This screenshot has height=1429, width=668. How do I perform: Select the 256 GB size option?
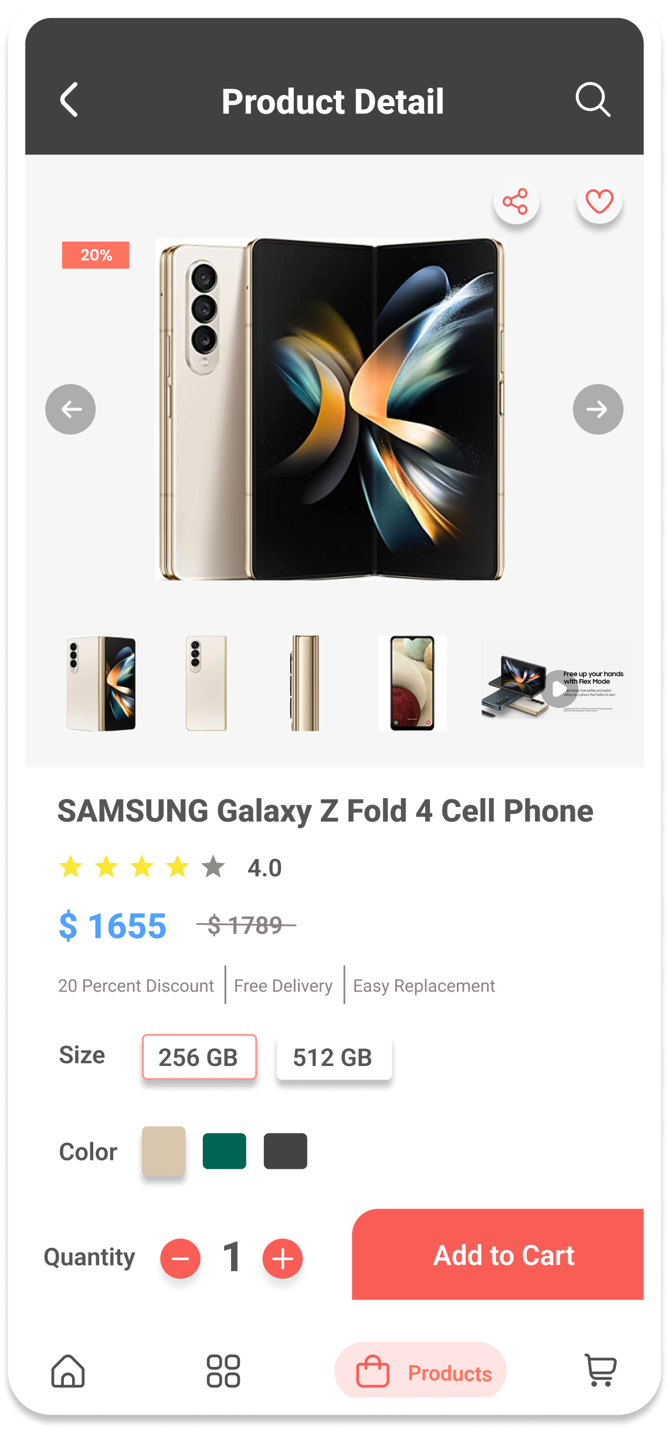199,1057
